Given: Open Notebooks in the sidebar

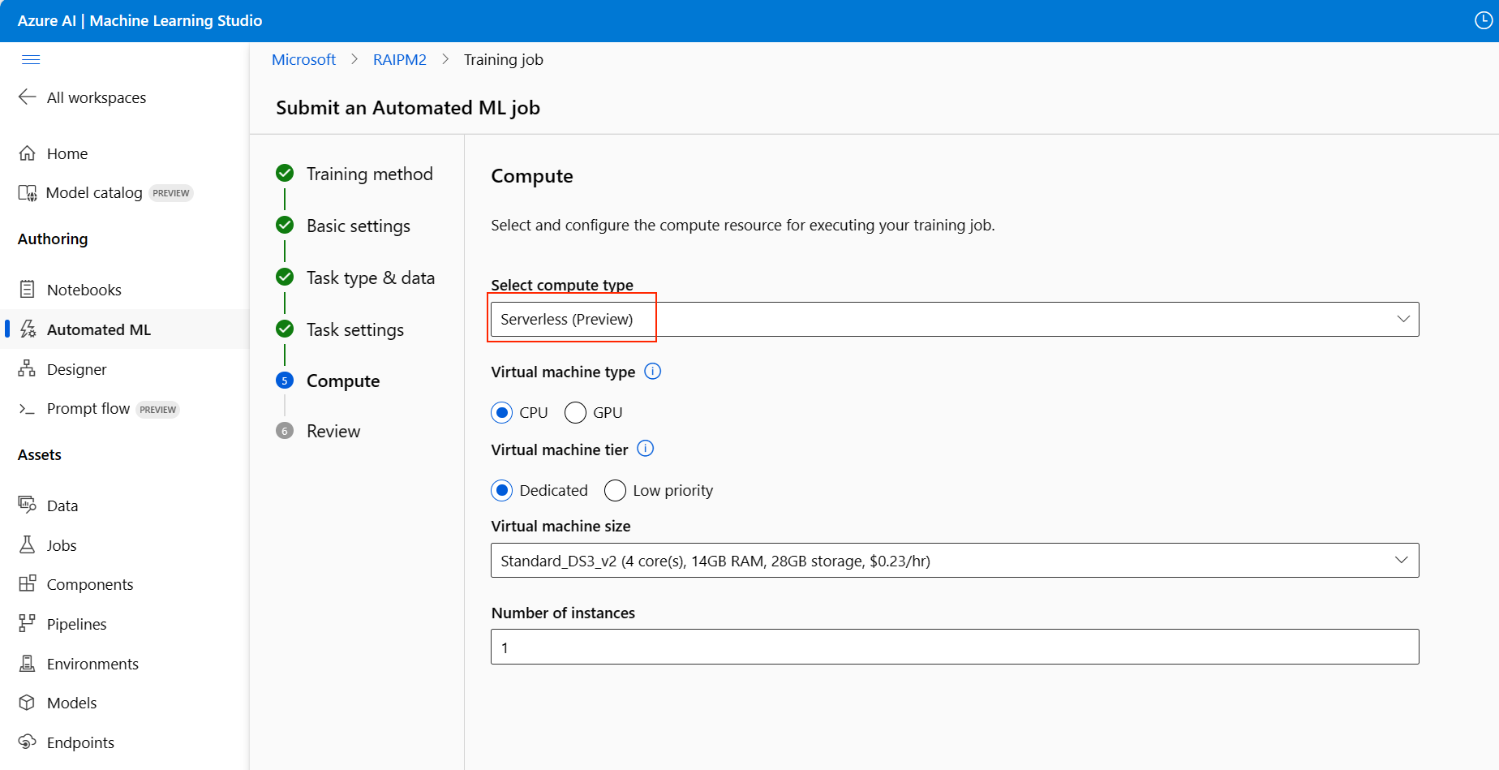Looking at the screenshot, I should pyautogui.click(x=84, y=290).
